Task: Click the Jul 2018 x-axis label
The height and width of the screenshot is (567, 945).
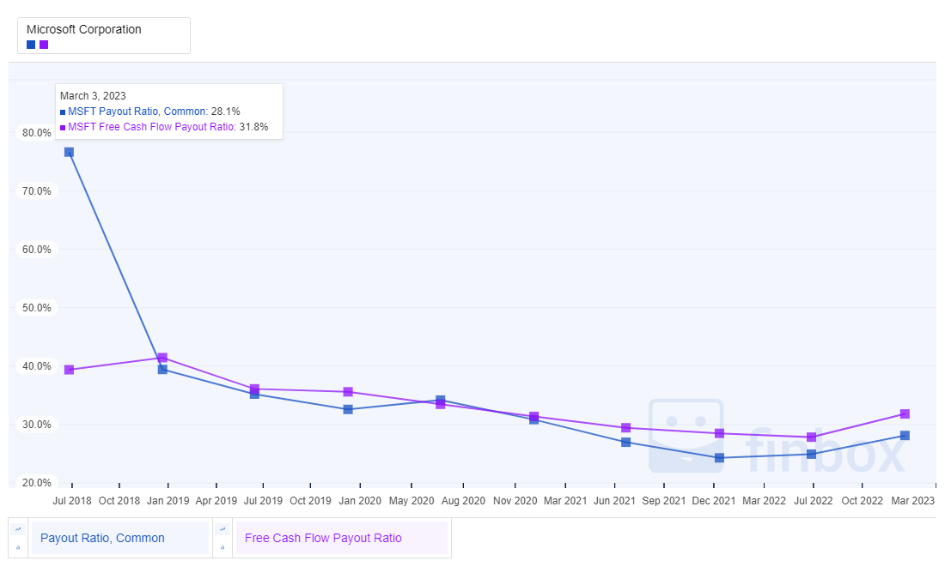Action: tap(71, 501)
